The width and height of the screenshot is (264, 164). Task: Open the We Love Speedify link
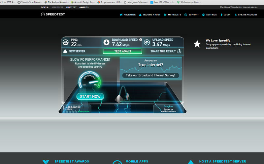[x=218, y=40]
